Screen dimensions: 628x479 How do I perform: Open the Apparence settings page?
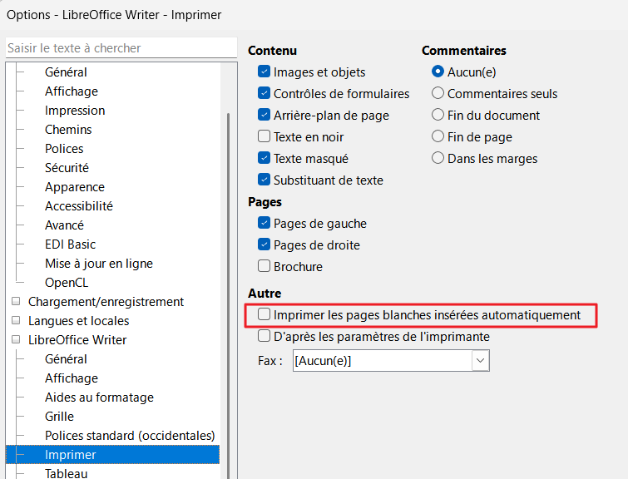click(x=75, y=187)
